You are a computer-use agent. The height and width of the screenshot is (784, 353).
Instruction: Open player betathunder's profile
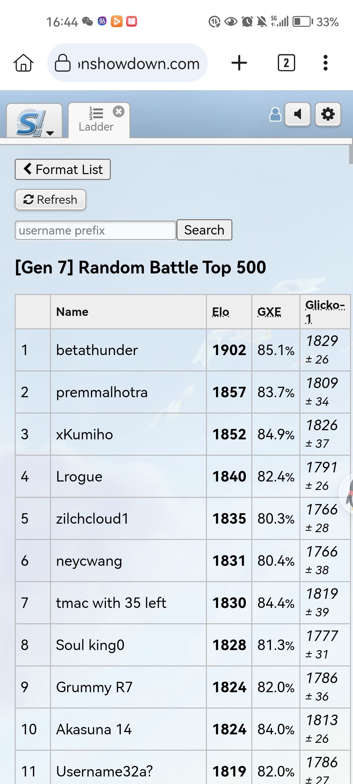[97, 350]
